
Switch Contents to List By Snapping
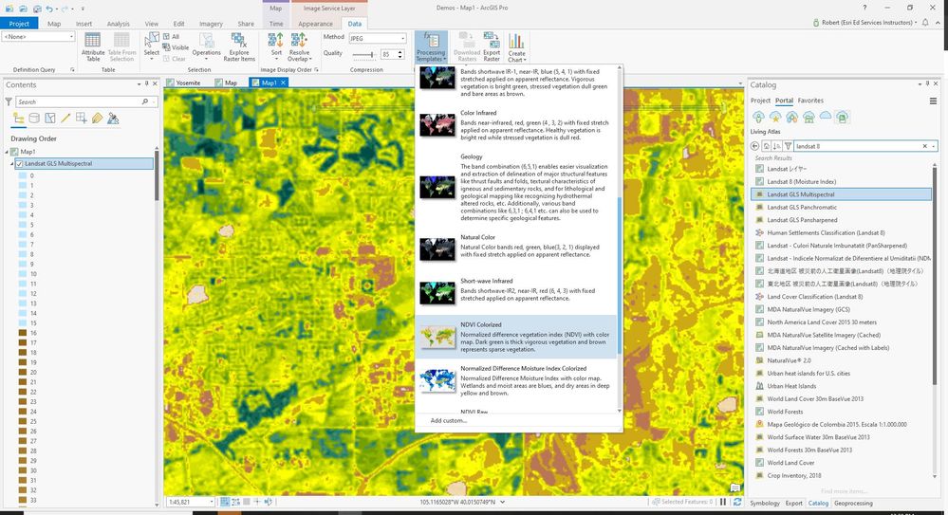pos(81,119)
